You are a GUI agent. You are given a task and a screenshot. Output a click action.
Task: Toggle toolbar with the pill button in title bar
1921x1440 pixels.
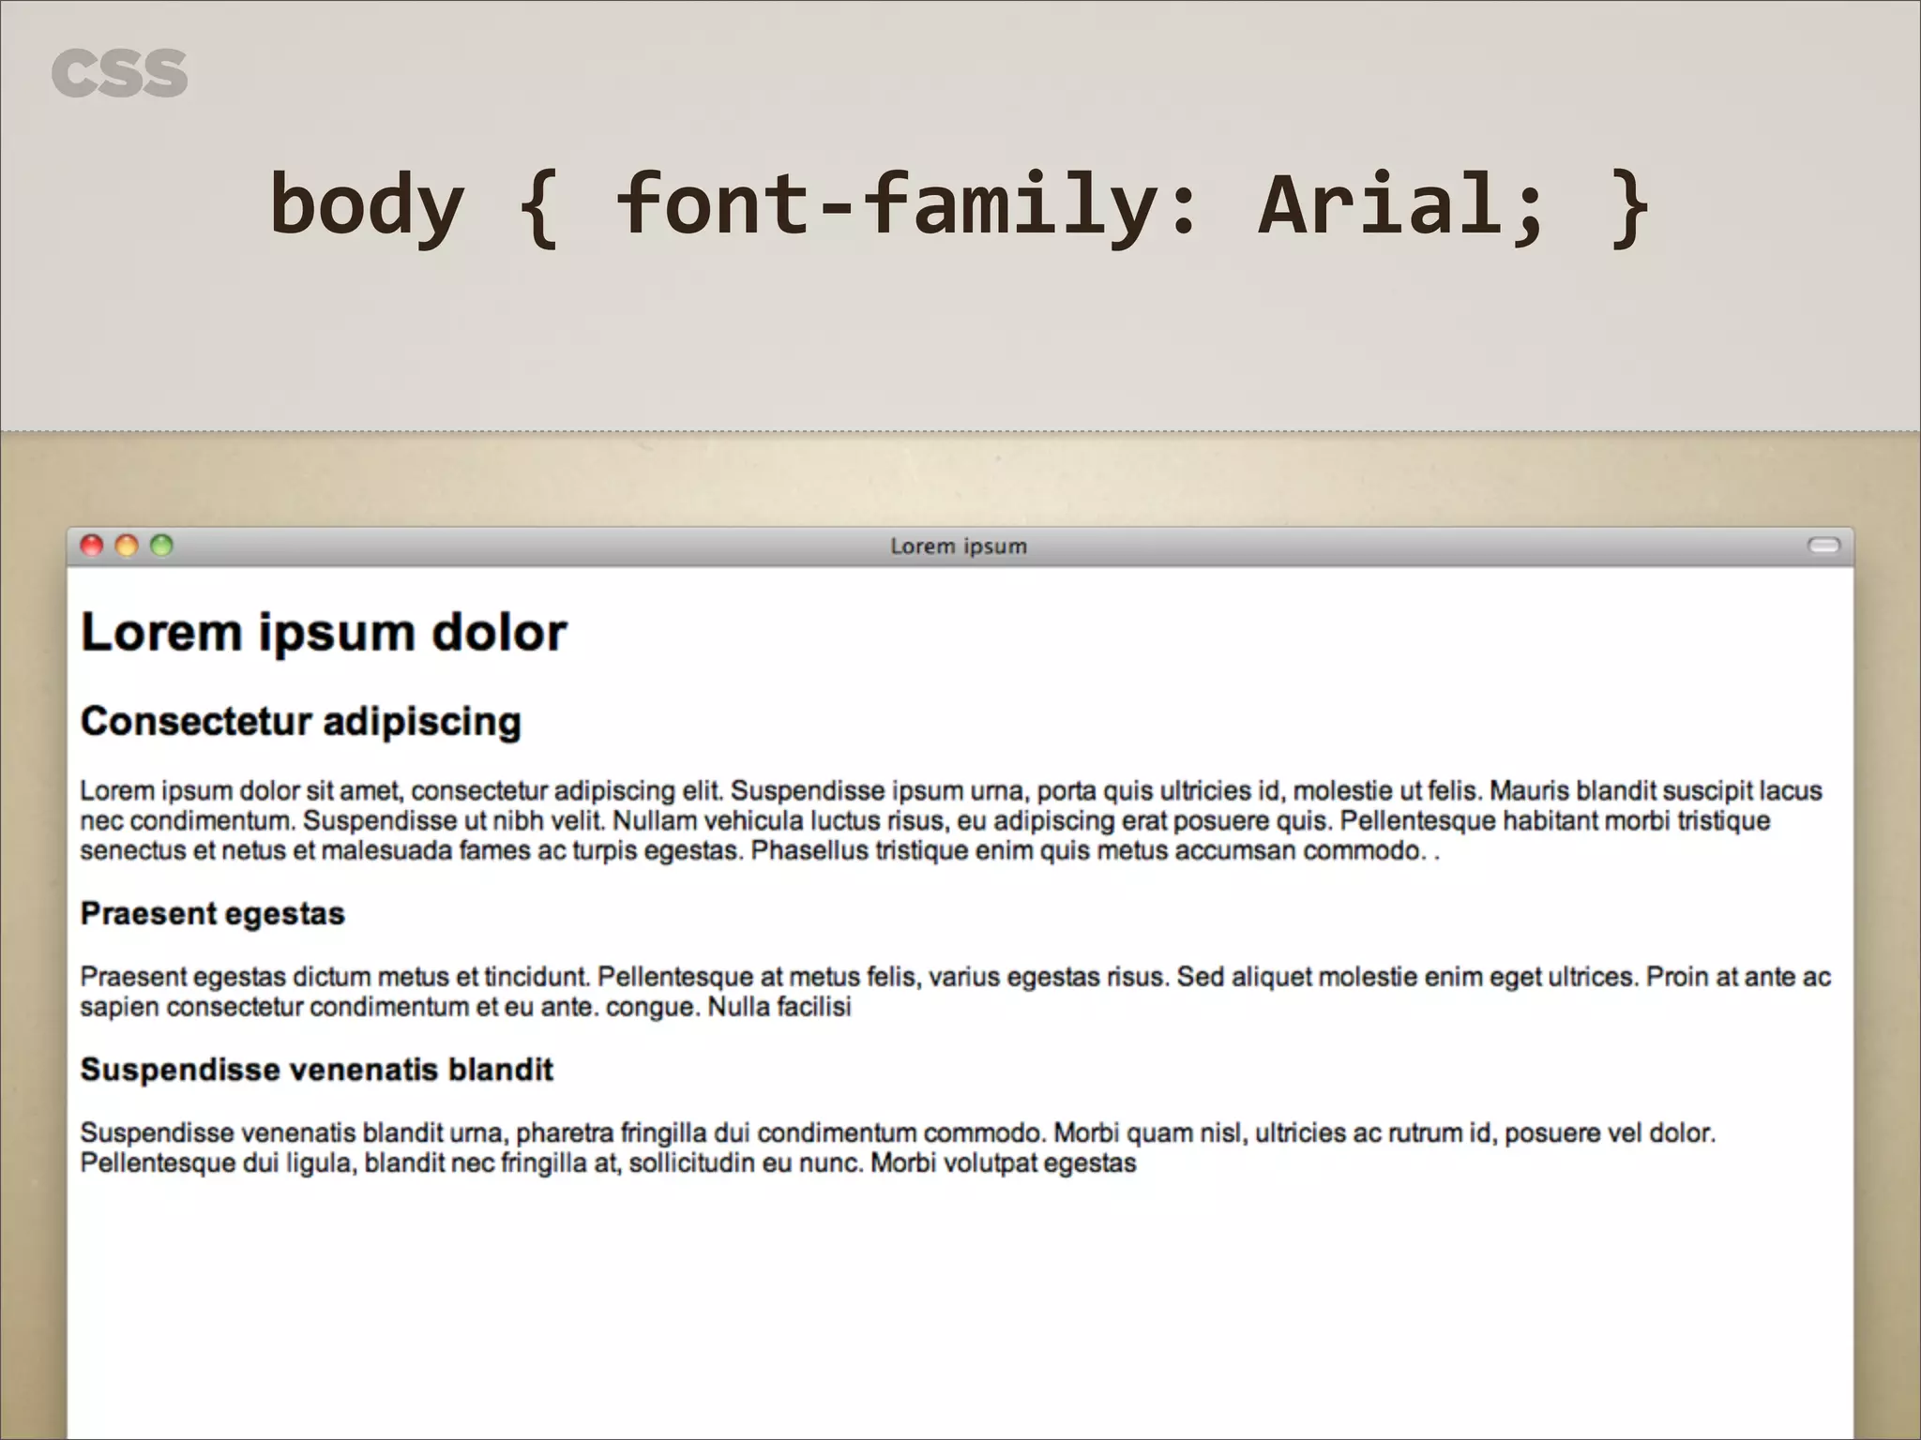click(x=1823, y=546)
